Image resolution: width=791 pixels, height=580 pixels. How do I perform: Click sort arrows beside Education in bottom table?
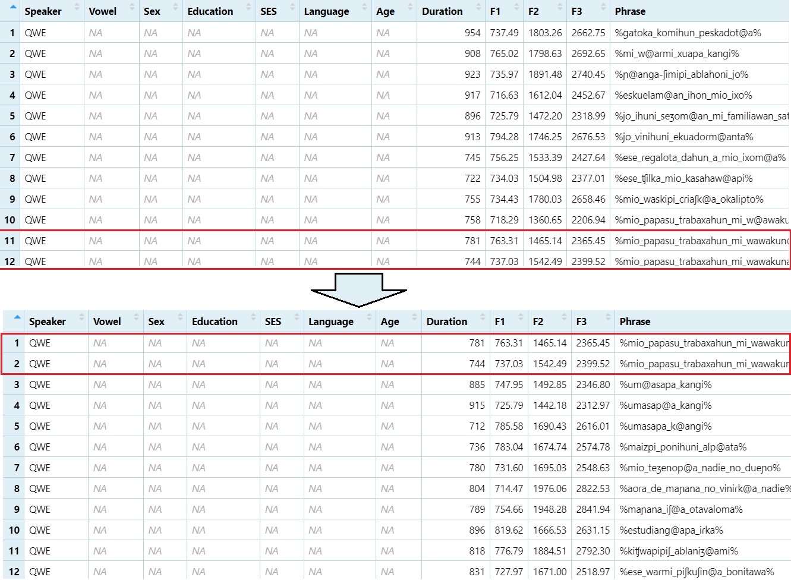(254, 317)
